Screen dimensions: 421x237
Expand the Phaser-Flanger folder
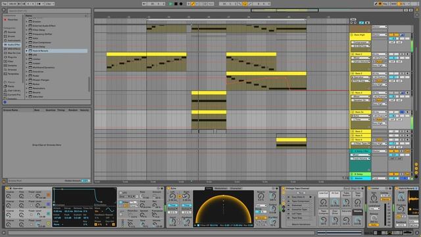pos(27,80)
